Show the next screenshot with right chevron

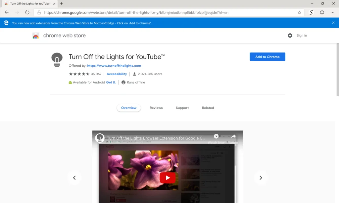pyautogui.click(x=261, y=178)
